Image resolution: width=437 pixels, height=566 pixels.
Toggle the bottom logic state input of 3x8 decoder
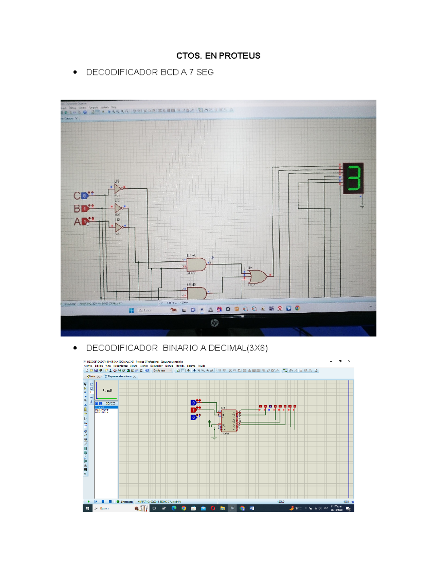tap(193, 417)
